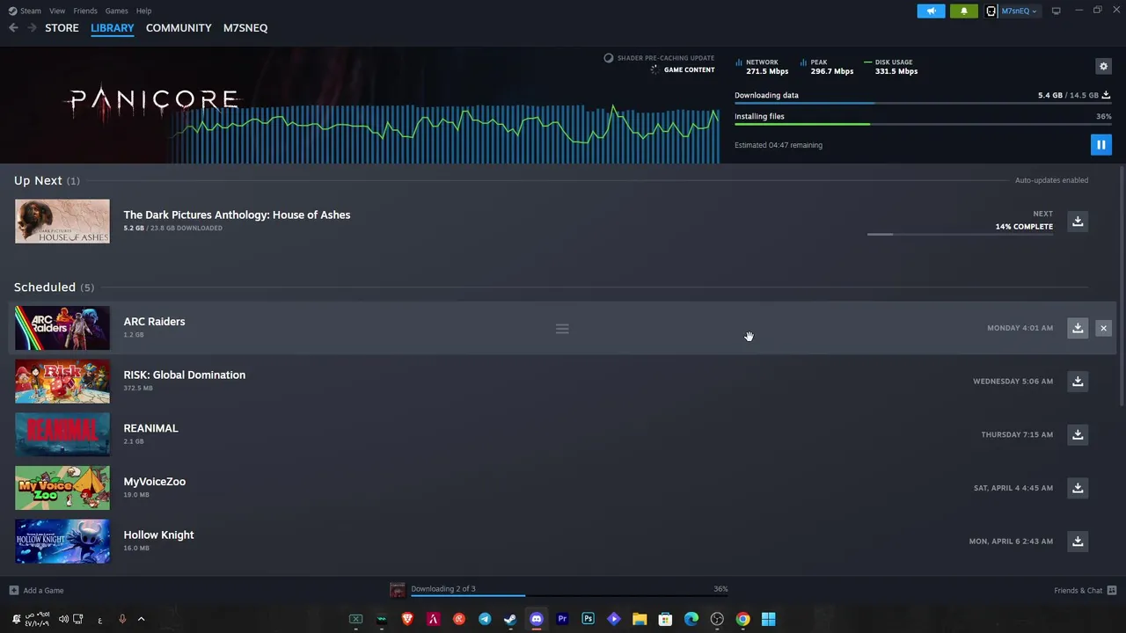
Task: Click SHADER PRE-CACHING UPDATE label
Action: (x=666, y=58)
